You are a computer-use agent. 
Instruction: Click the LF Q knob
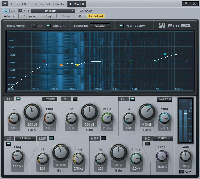click(14, 118)
